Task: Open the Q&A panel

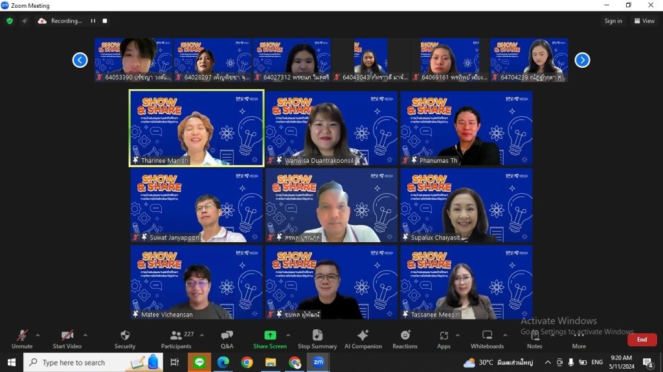Action: tap(227, 340)
